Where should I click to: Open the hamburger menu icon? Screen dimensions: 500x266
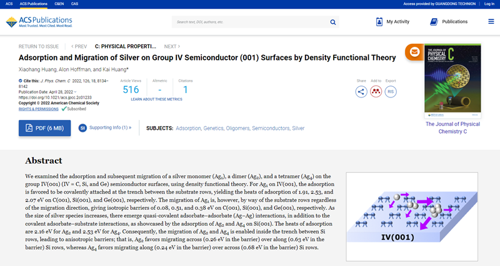click(491, 22)
